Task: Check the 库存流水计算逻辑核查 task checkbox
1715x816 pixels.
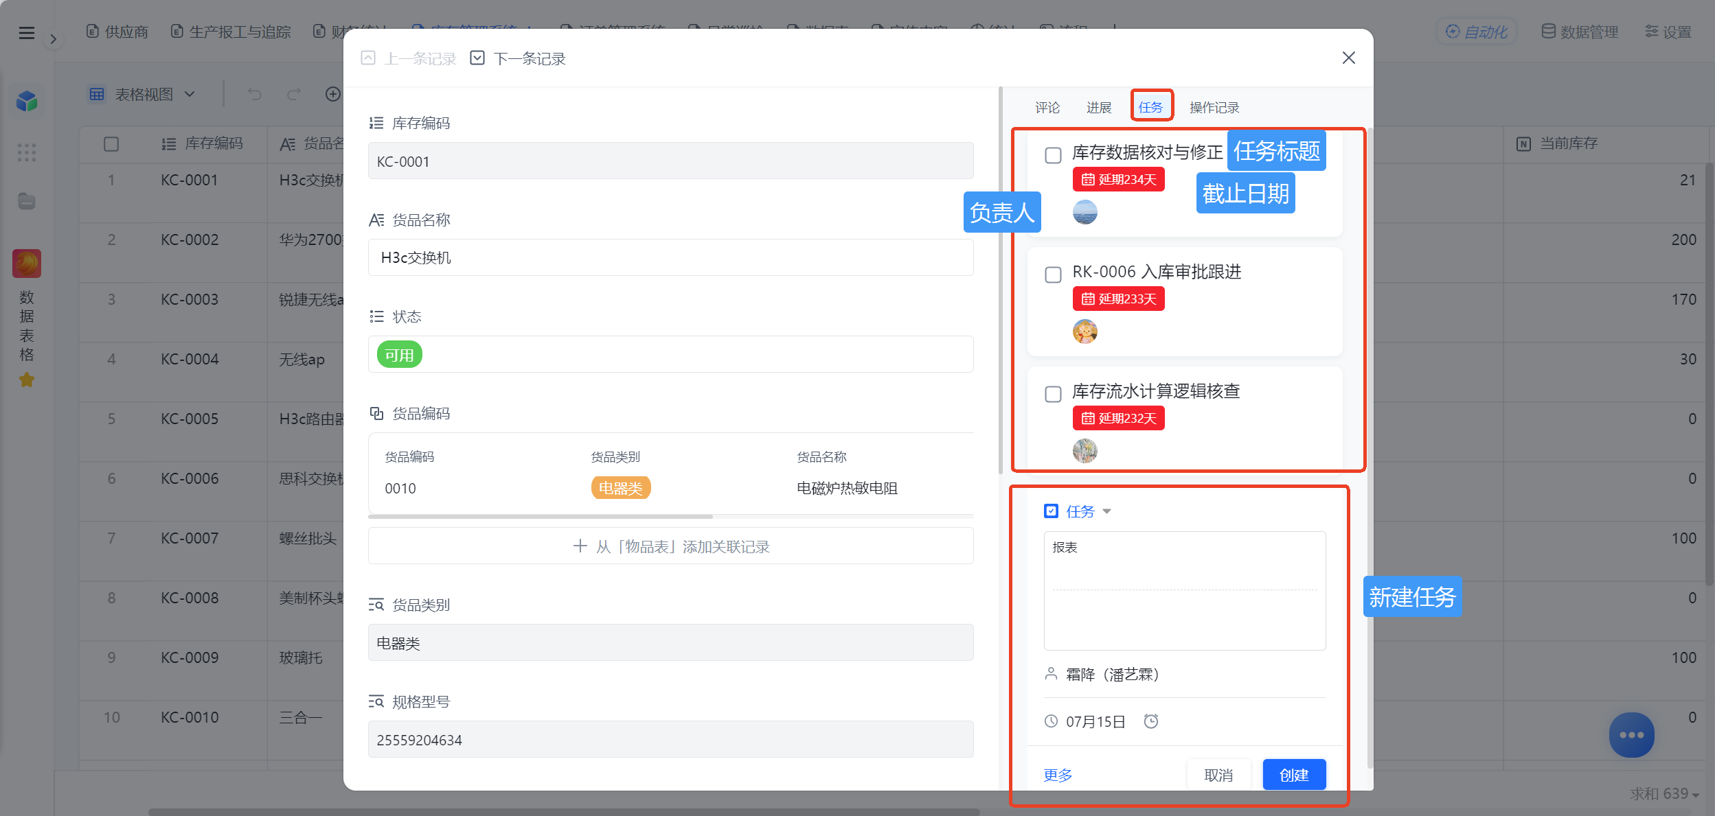Action: coord(1053,394)
